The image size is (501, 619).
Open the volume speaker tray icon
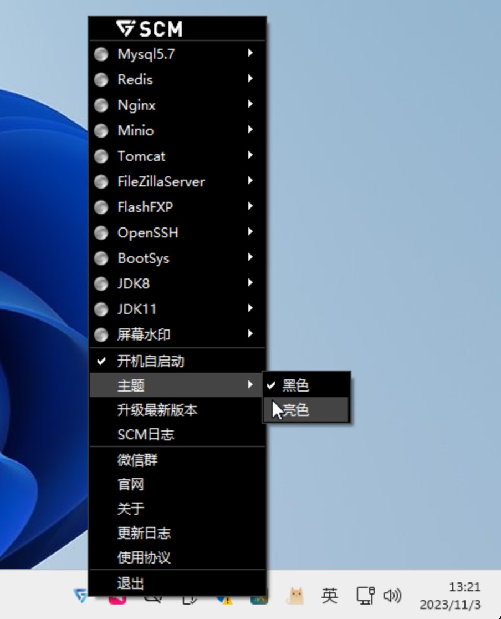point(392,596)
